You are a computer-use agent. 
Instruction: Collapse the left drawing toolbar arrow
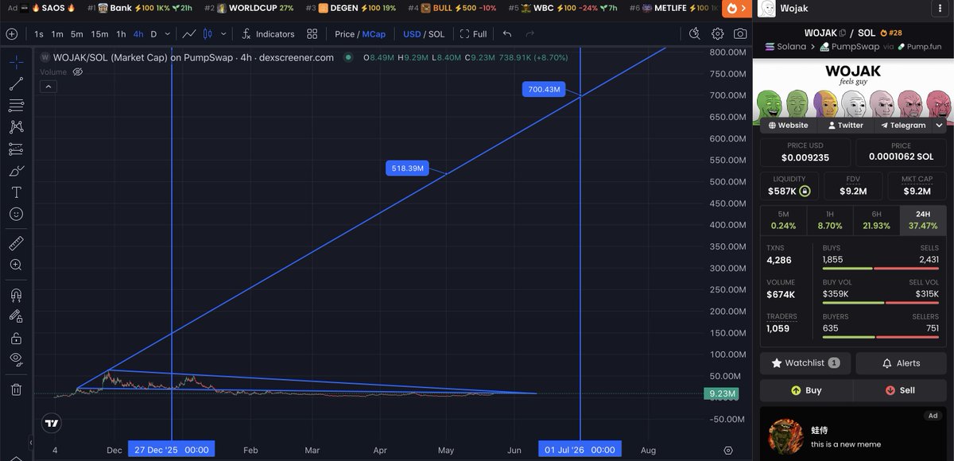[x=32, y=443]
